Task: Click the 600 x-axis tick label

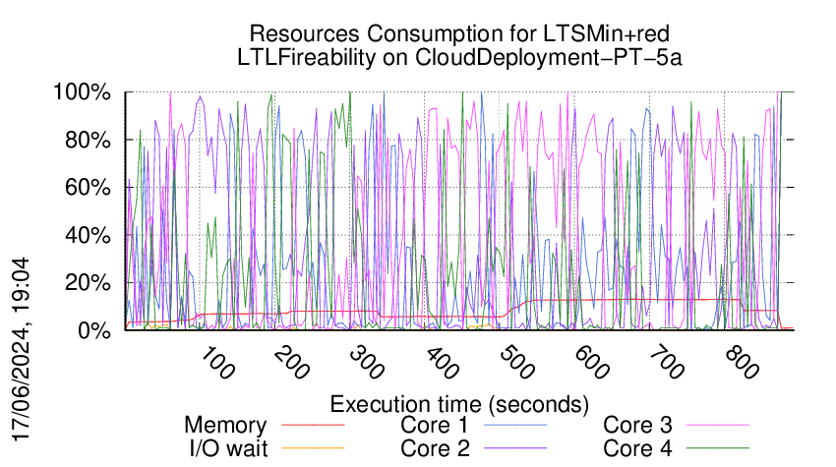Action: tap(592, 363)
